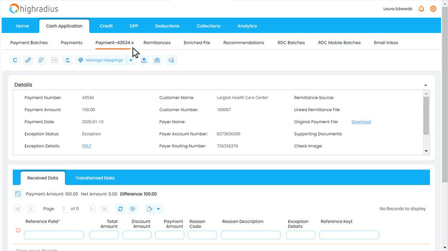Viewport: 448px width, 251px height.
Task: Select the Cash Application menu
Action: [64, 26]
